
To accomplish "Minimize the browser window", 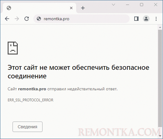I will tap(128, 5).
